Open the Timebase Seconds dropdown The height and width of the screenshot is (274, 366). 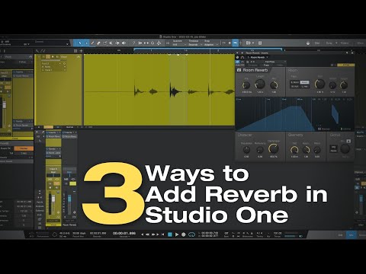(194, 45)
